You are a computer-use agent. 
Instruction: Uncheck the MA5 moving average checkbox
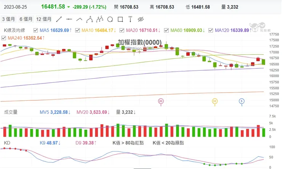pos(35,30)
